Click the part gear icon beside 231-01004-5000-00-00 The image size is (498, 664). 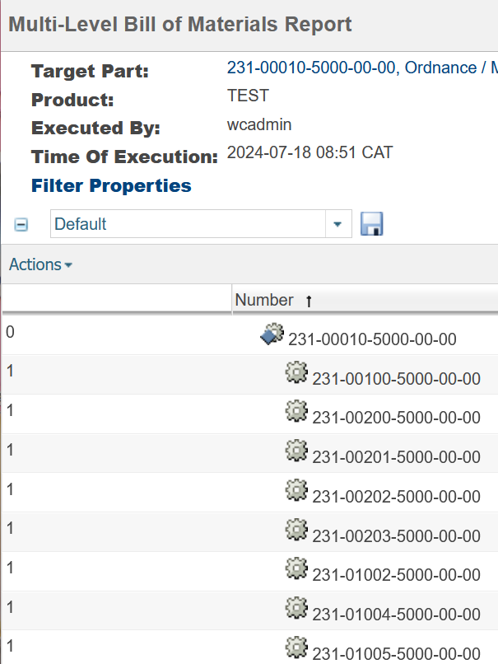[x=296, y=608]
